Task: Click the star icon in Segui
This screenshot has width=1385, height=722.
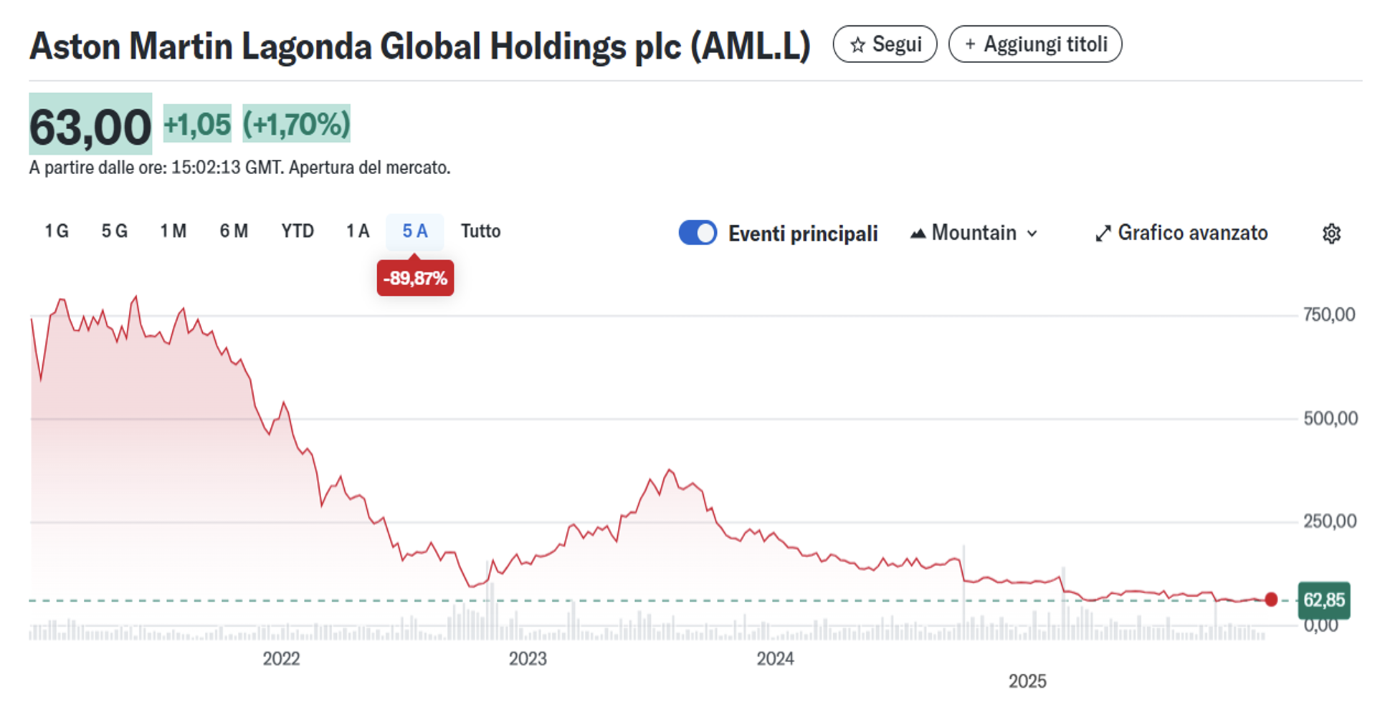Action: [857, 45]
